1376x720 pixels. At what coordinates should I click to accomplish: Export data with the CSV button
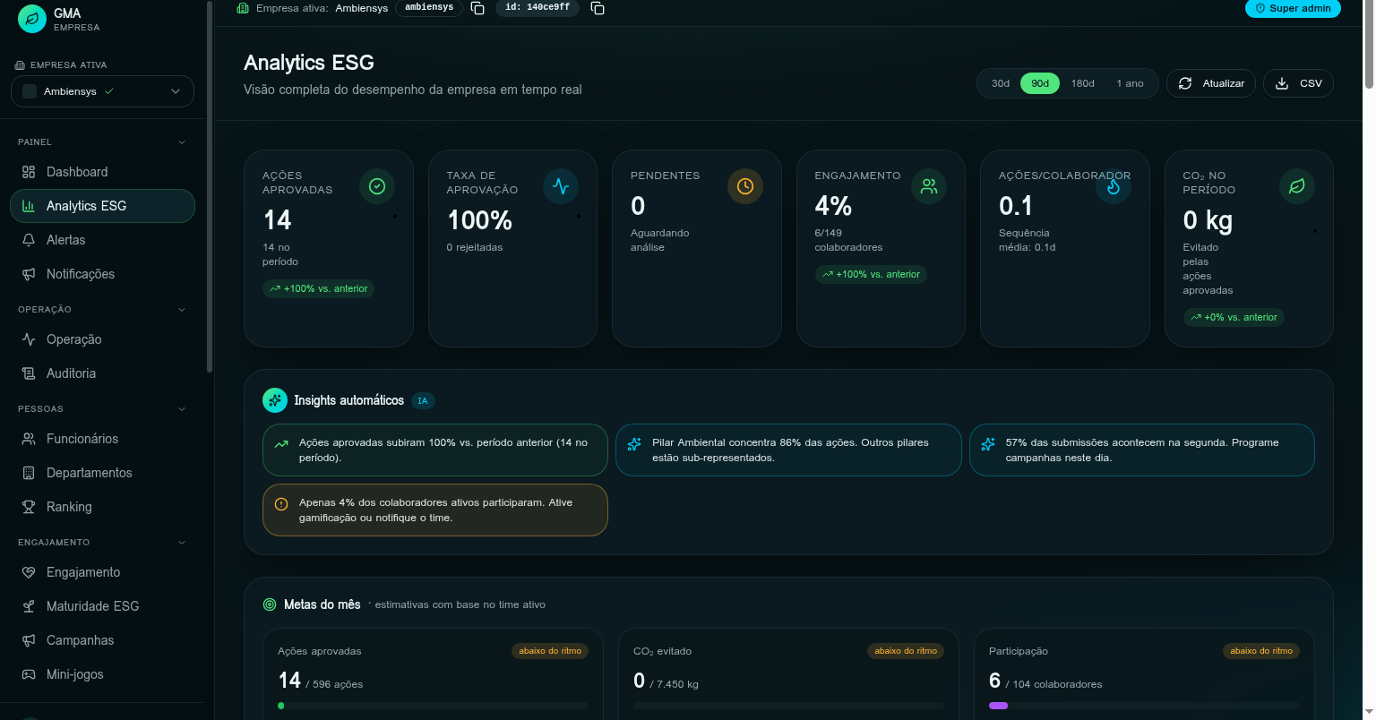click(1298, 83)
